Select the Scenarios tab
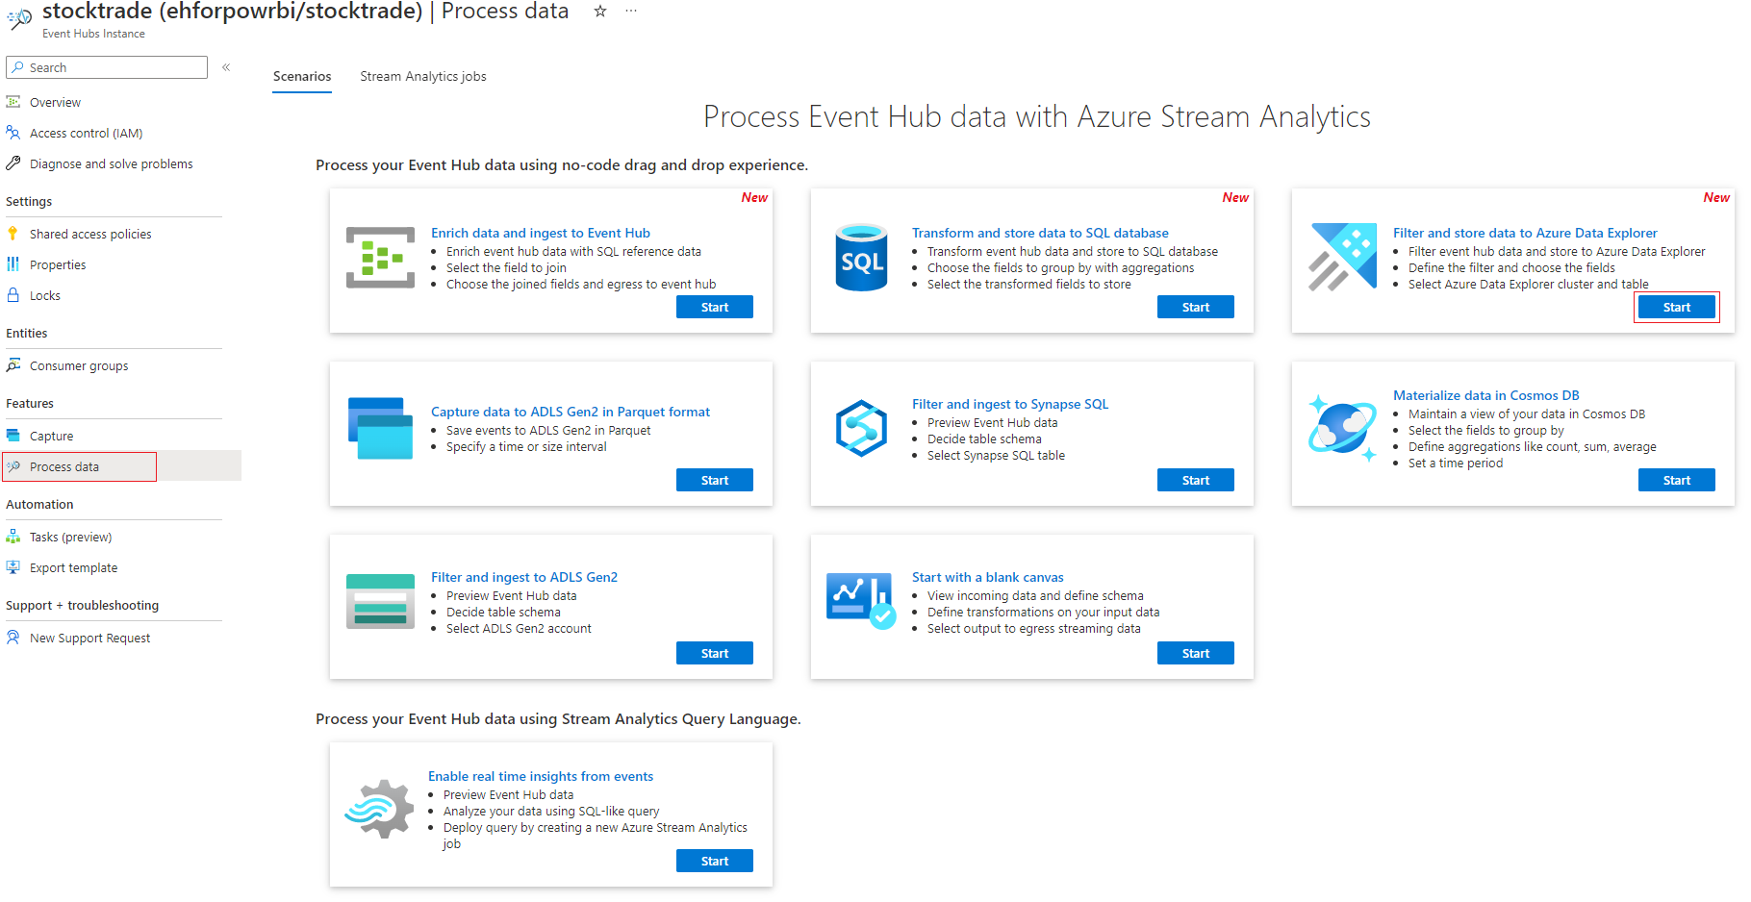The height and width of the screenshot is (902, 1751). coord(302,76)
